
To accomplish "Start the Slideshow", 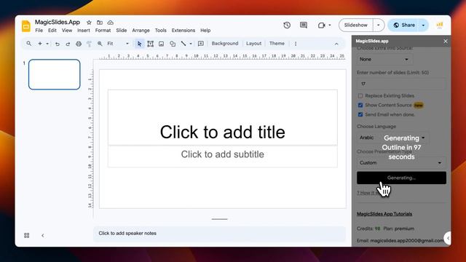I will point(356,25).
